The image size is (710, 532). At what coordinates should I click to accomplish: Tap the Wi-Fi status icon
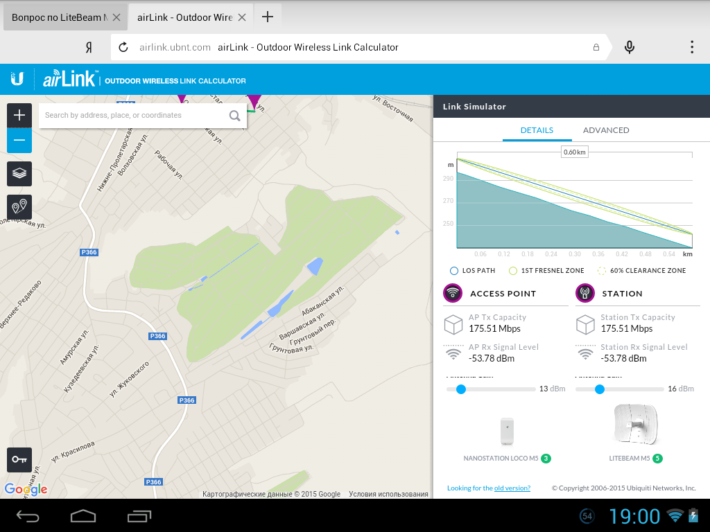click(x=675, y=515)
